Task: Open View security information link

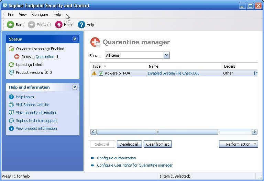Action: click(36, 113)
